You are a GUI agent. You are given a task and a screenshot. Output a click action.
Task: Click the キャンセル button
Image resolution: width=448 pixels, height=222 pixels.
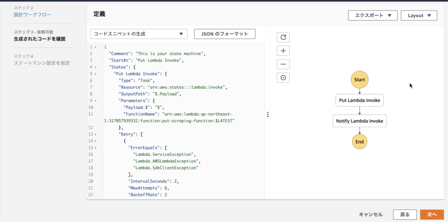(x=371, y=215)
